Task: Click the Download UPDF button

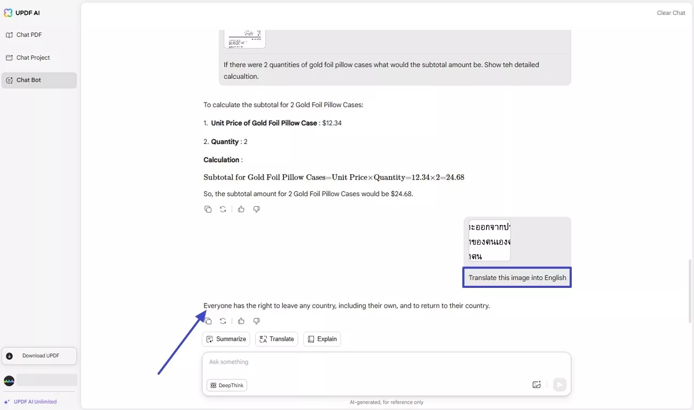Action: pos(39,356)
